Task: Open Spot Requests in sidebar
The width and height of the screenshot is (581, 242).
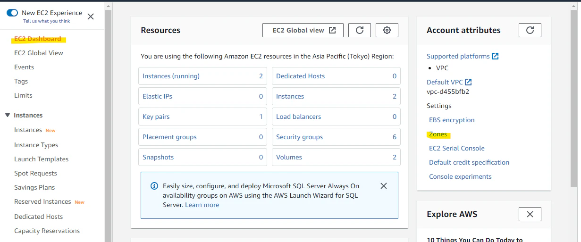Action: tap(35, 173)
